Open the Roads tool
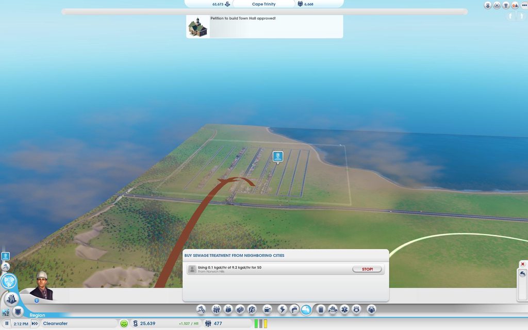528x330 pixels. (x=201, y=309)
